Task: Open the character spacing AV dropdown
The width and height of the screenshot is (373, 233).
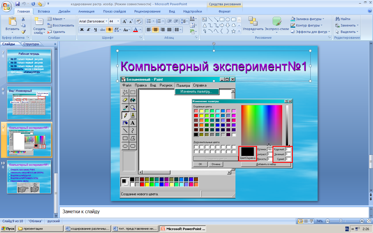Action: click(x=117, y=30)
